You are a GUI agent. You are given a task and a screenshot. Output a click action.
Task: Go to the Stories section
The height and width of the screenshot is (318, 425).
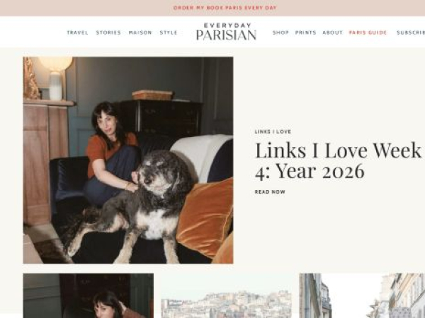[x=108, y=33]
